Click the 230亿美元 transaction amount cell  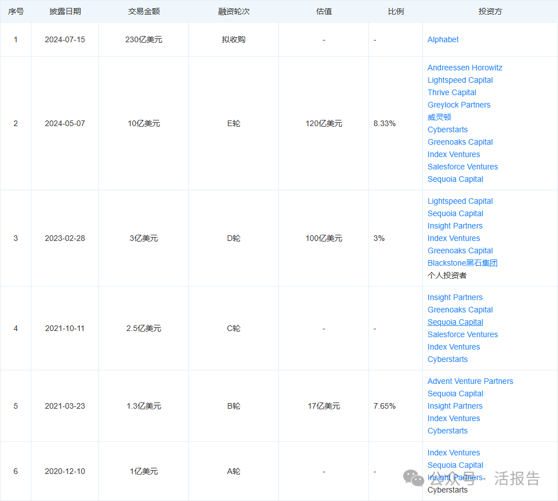pos(143,39)
